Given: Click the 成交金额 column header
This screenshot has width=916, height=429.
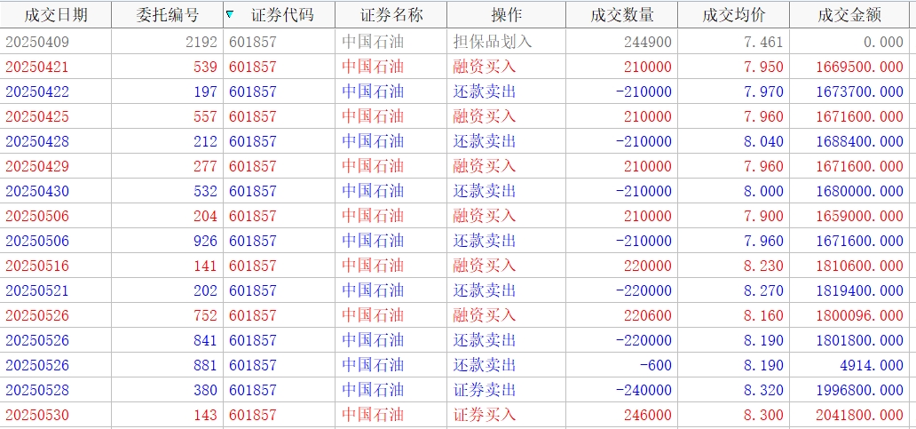Looking at the screenshot, I should point(849,14).
